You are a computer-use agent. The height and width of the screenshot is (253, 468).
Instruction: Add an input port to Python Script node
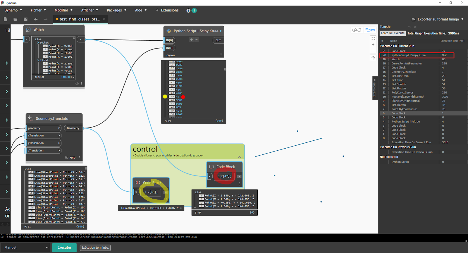(191, 40)
